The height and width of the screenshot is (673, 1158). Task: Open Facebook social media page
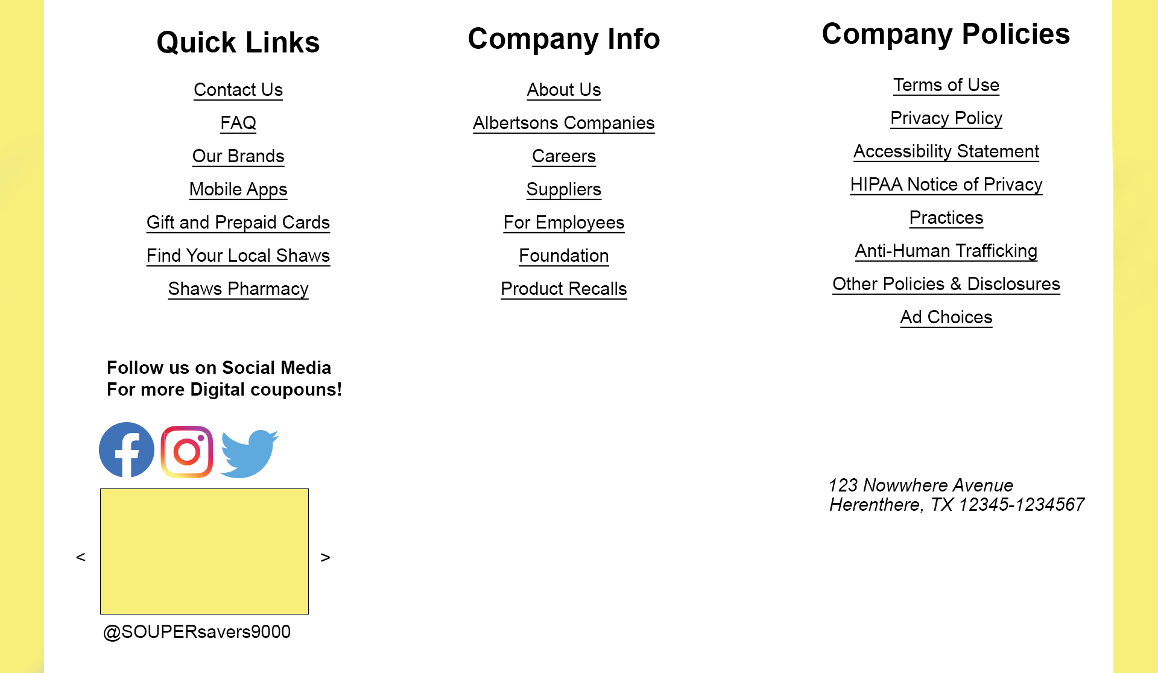[x=125, y=450]
